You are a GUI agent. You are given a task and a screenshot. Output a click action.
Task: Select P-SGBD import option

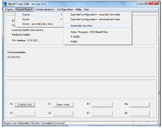[97, 37]
